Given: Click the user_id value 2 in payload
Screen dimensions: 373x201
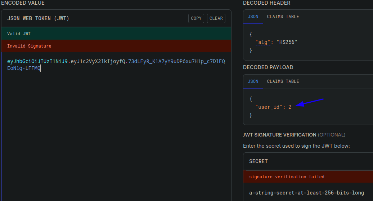Looking at the screenshot, I should click(x=290, y=107).
